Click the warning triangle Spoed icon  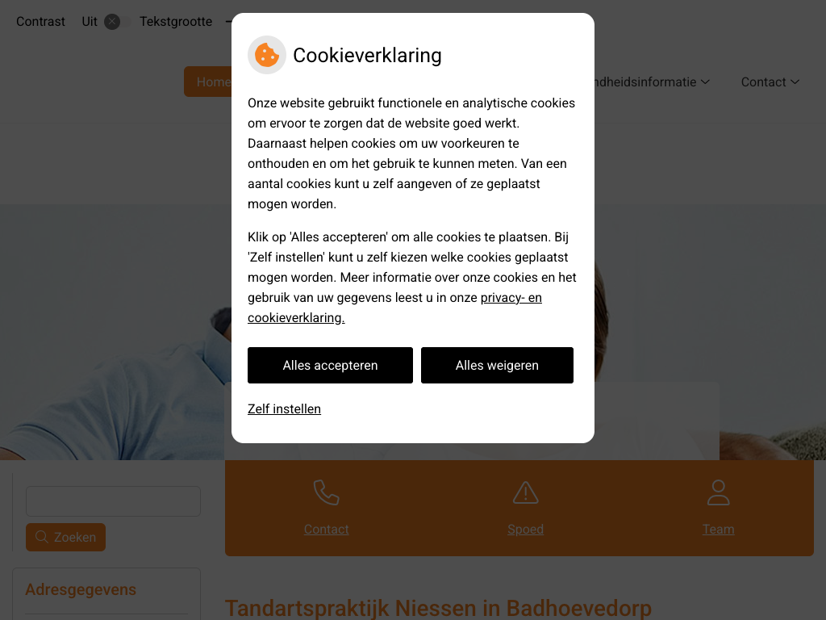click(525, 492)
